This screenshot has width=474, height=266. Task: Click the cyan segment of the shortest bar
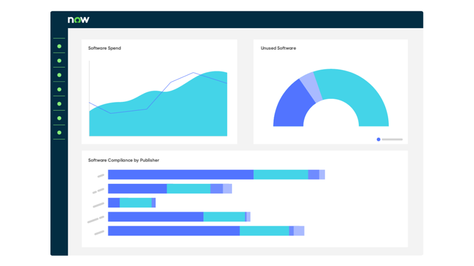tap(136, 202)
